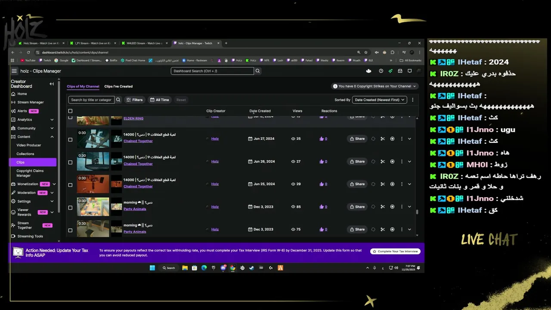Expand Jun 27, 2024 clip row chevron

[x=409, y=139]
